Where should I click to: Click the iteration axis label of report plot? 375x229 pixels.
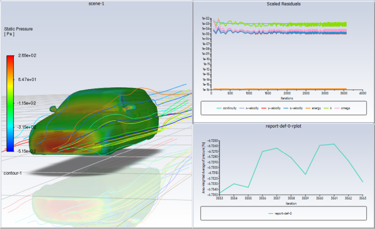(291, 204)
